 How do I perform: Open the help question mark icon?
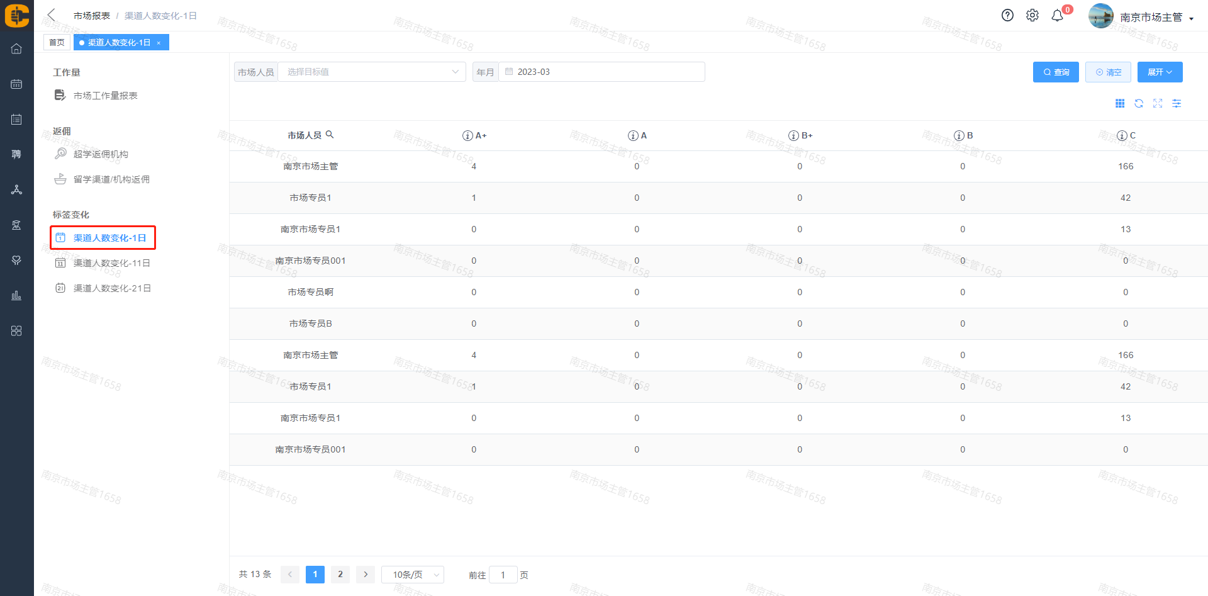click(x=1007, y=16)
